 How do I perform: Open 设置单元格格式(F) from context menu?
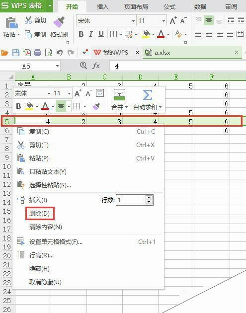(x=88, y=242)
